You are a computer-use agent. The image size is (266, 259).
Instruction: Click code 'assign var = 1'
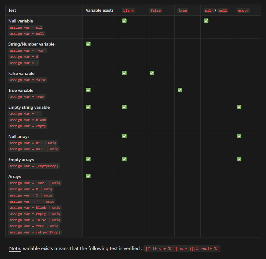click(24, 63)
